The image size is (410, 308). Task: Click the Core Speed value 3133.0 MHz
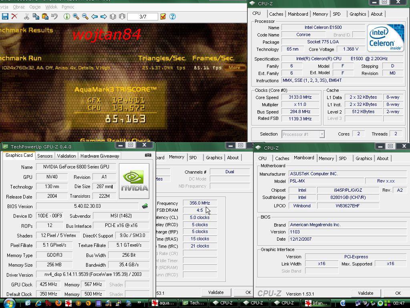[x=300, y=97]
